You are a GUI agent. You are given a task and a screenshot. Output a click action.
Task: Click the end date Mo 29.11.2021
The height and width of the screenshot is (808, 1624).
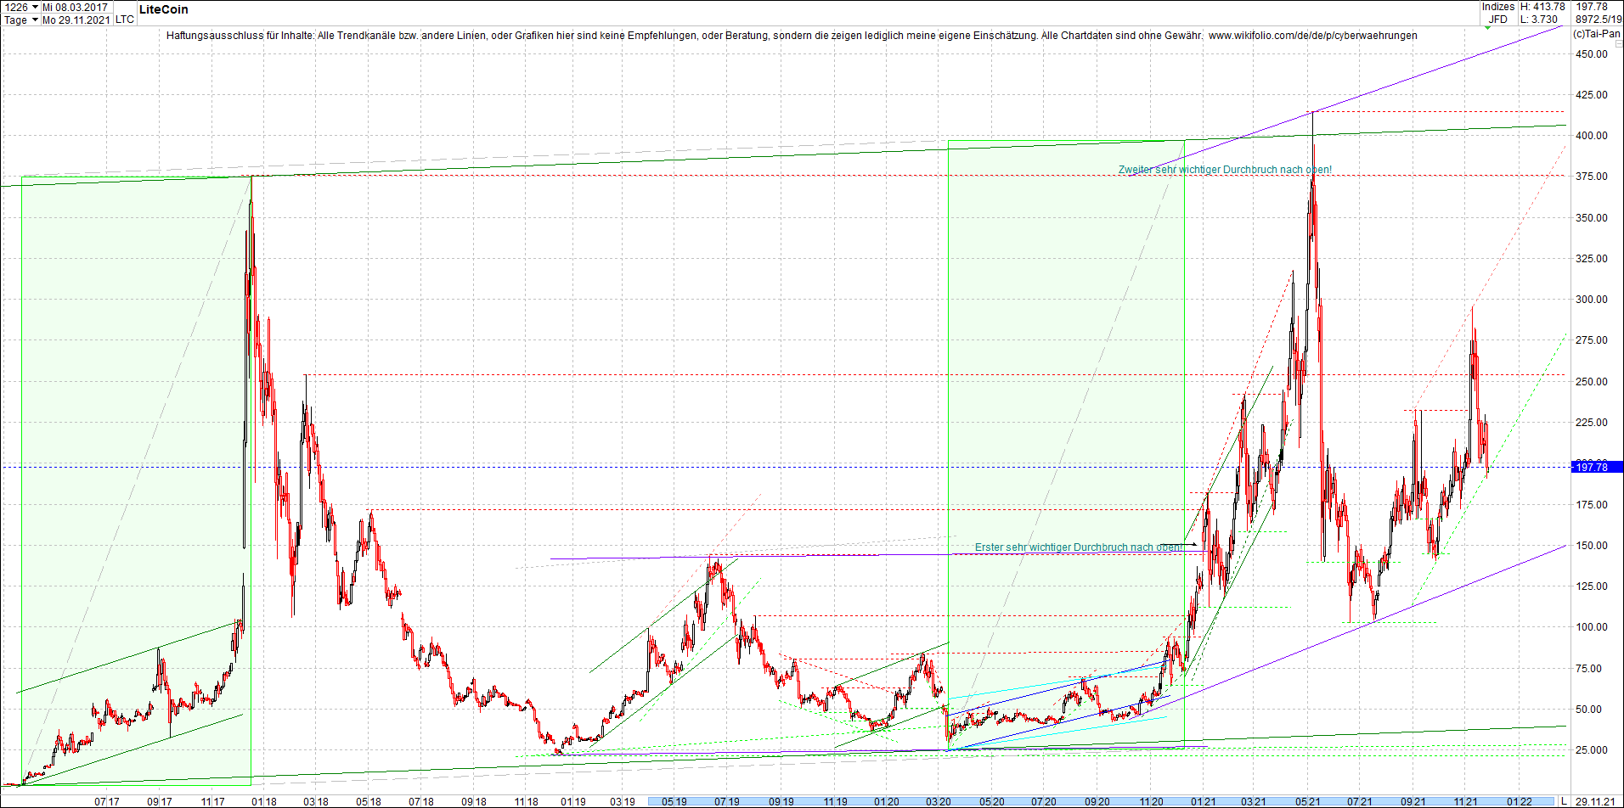click(76, 20)
